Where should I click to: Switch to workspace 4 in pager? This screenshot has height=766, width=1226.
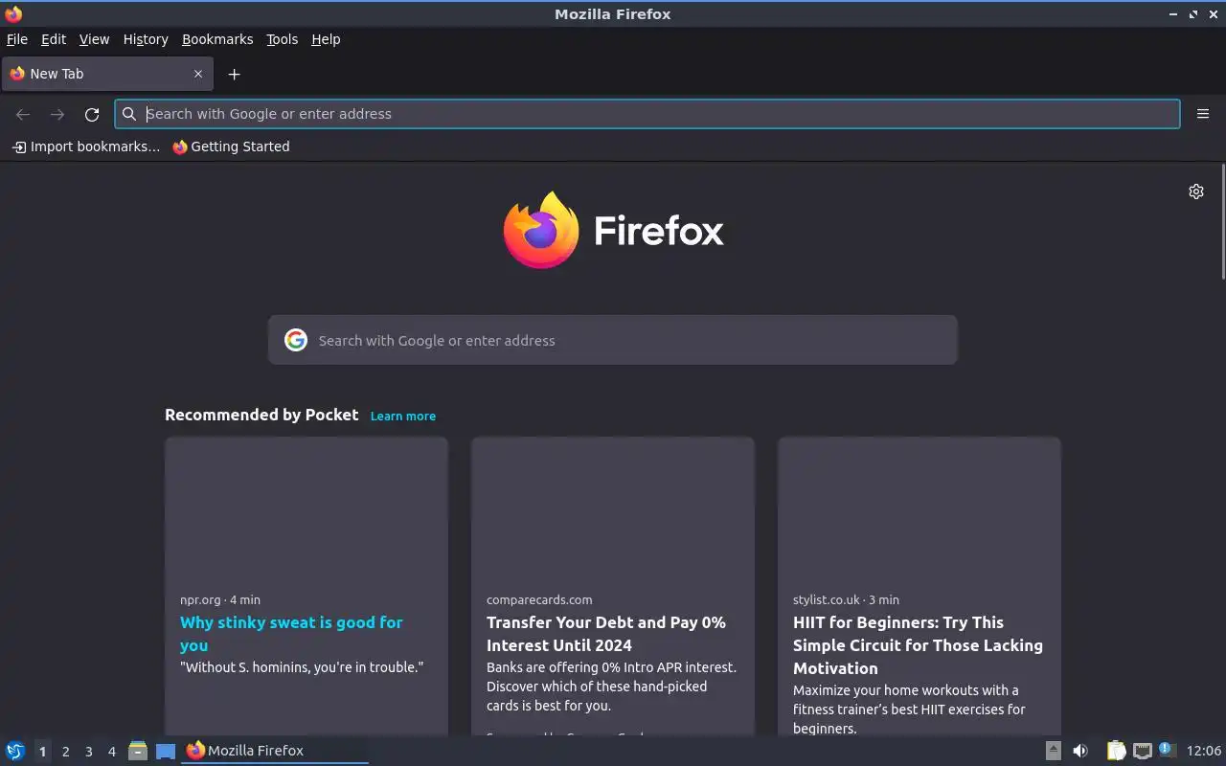tap(111, 752)
